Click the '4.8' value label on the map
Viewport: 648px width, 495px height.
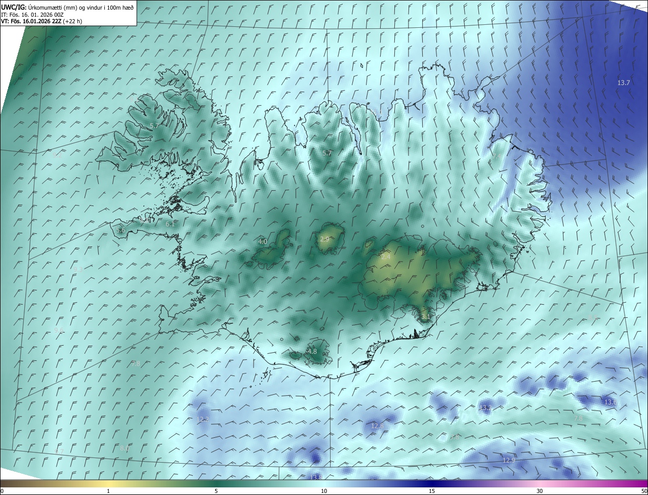[x=312, y=351]
